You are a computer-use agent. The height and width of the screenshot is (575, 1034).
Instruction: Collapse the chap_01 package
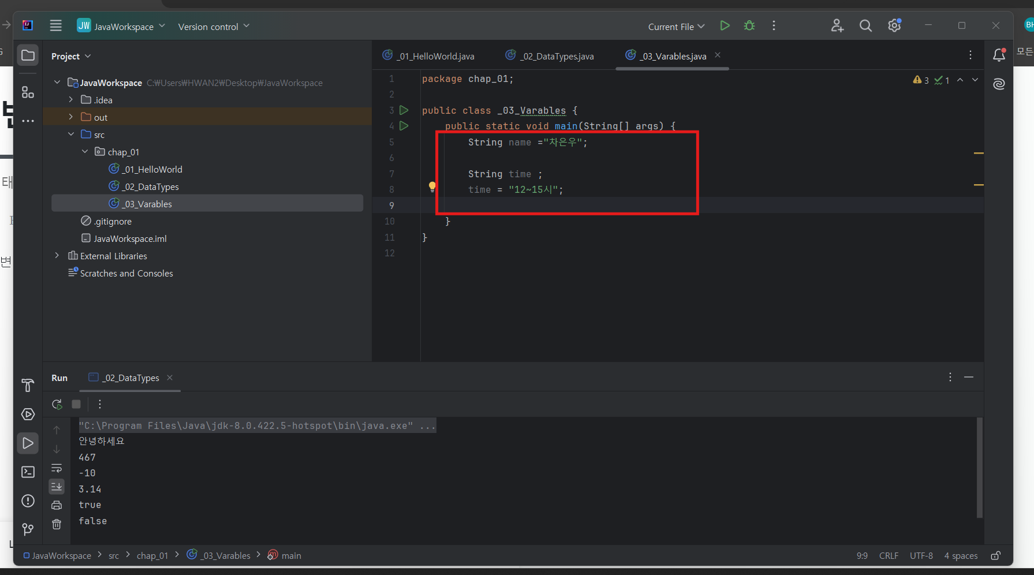click(x=85, y=151)
